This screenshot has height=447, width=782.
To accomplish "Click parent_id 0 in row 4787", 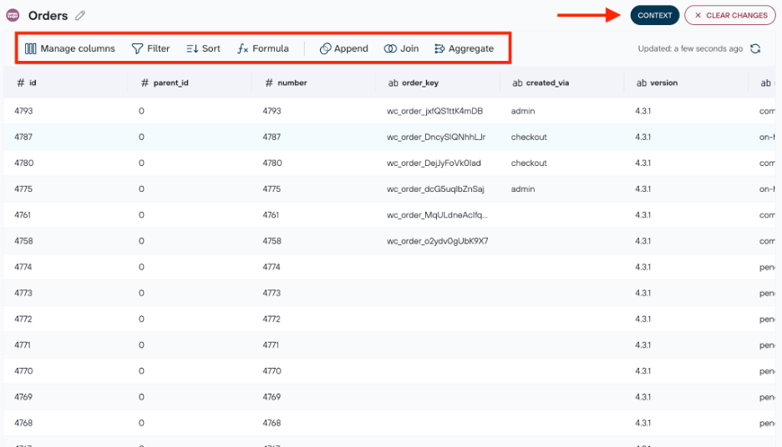I will click(142, 137).
